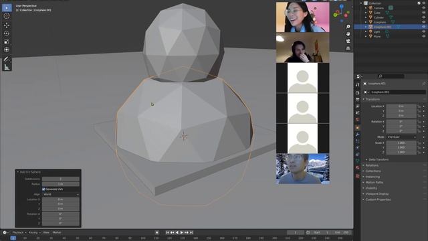Hide the Camera object in outliner
The image size is (428, 241).
[423, 8]
